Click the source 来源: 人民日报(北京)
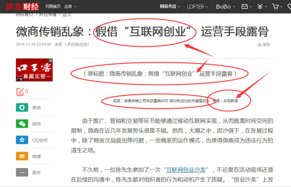This screenshot has width=291, height=187. (x=72, y=44)
